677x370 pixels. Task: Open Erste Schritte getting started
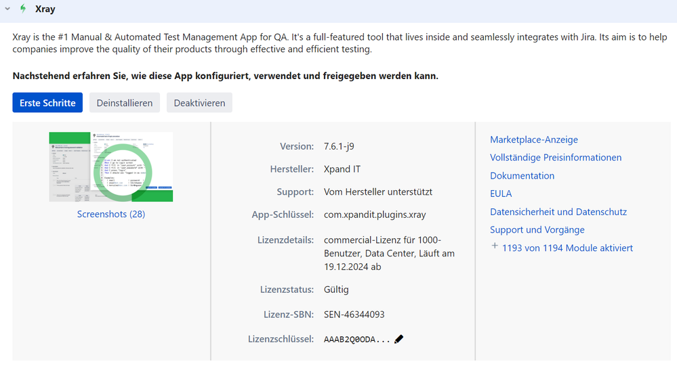pos(47,103)
